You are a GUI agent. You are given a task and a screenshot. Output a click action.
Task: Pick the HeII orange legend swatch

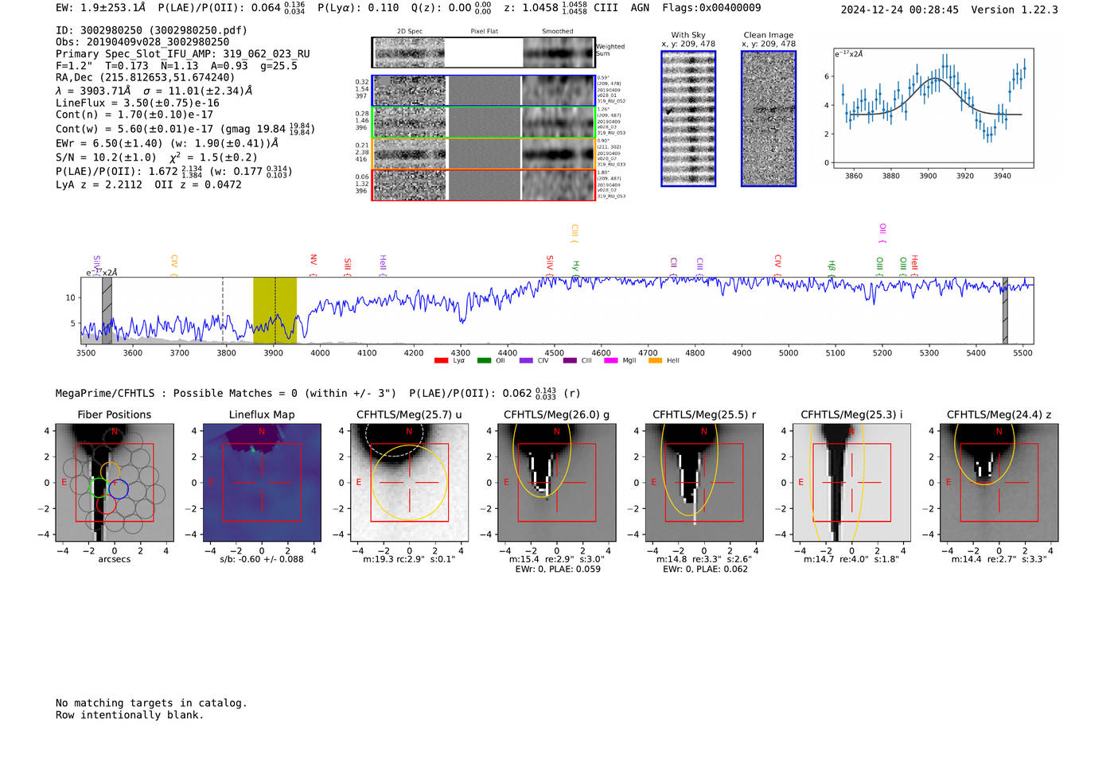pos(655,361)
